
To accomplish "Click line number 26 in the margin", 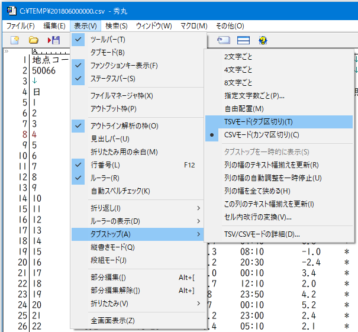I will point(22,326).
